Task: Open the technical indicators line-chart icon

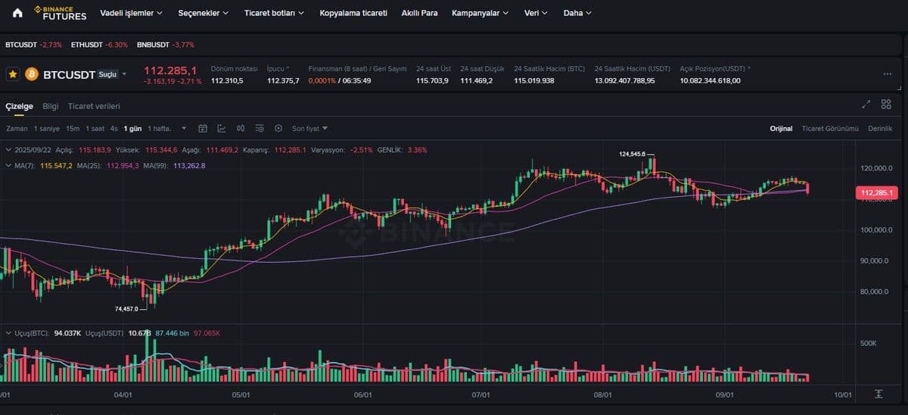Action: pyautogui.click(x=222, y=128)
